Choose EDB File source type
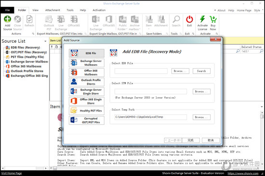 pyautogui.click(x=87, y=53)
